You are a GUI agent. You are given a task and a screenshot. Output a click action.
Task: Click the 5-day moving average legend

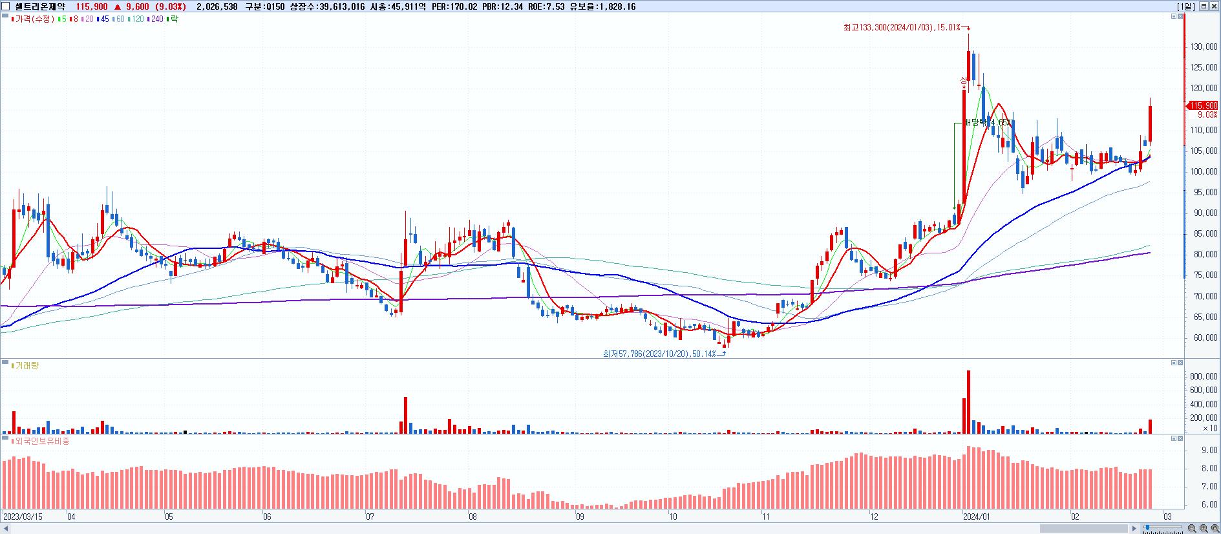click(x=61, y=19)
